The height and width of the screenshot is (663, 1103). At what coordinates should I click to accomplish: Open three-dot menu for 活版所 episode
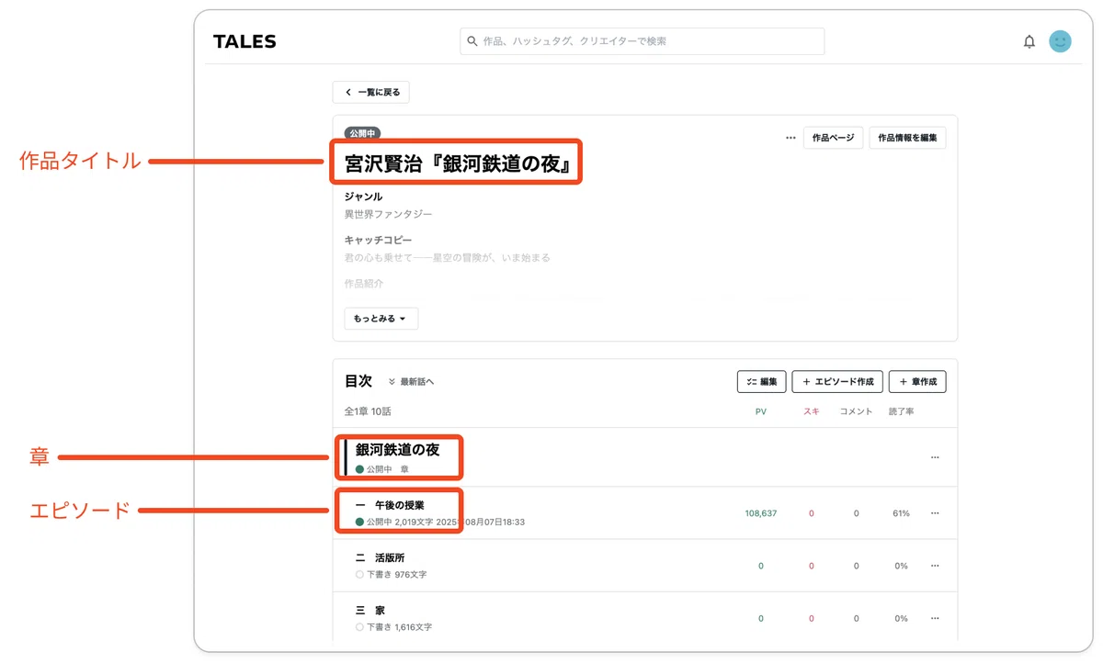tap(935, 566)
